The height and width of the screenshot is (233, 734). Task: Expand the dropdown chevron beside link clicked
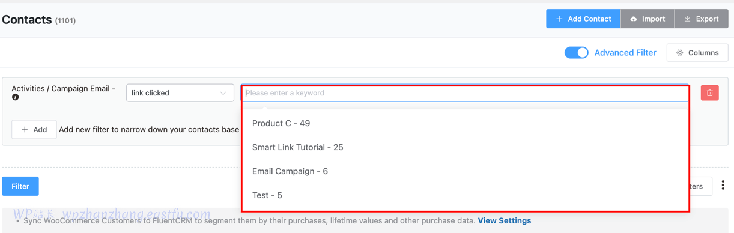pyautogui.click(x=223, y=94)
